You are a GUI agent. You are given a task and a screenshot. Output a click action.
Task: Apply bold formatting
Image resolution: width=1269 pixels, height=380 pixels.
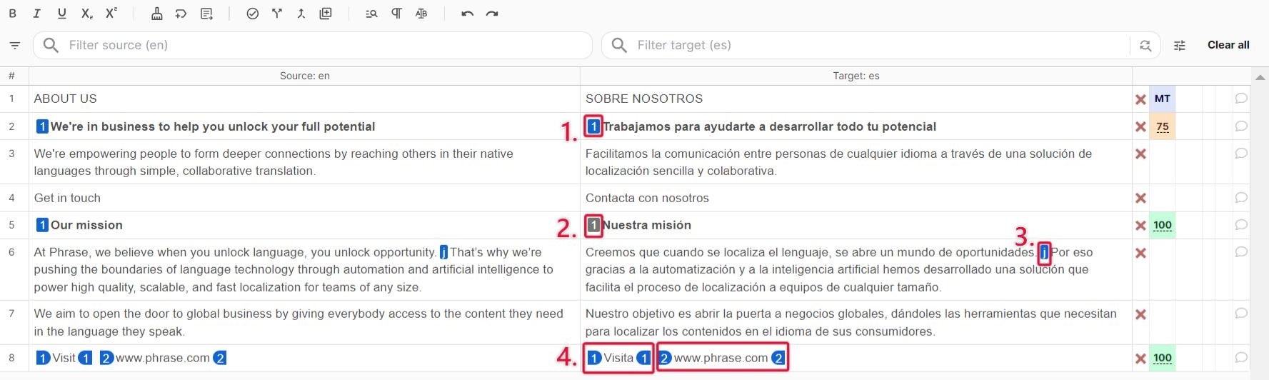click(12, 14)
